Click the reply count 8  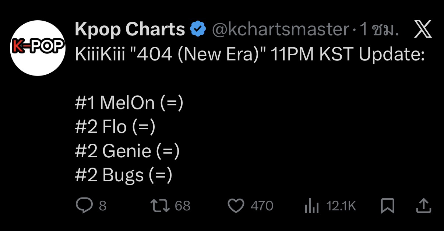click(103, 206)
